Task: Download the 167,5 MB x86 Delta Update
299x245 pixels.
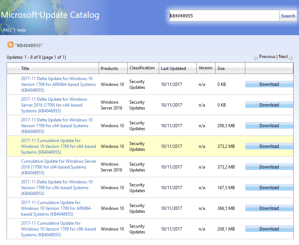Action: 269,188
